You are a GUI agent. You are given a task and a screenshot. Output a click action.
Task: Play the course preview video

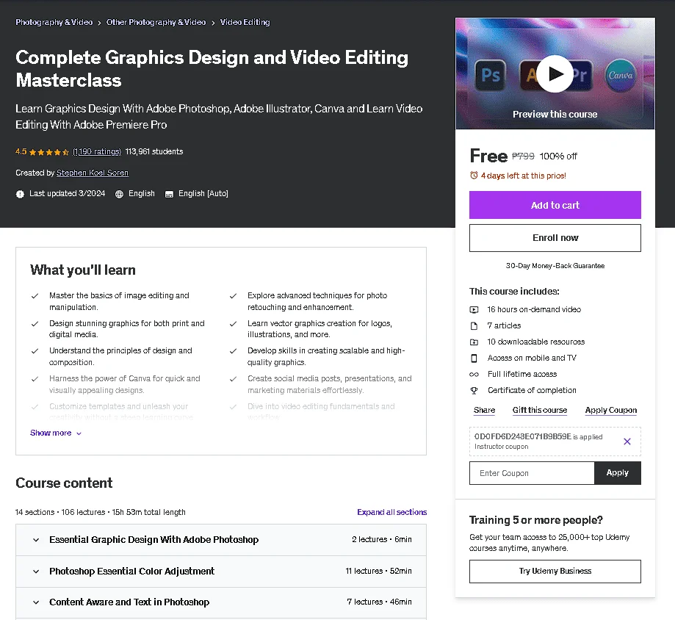[x=555, y=74]
